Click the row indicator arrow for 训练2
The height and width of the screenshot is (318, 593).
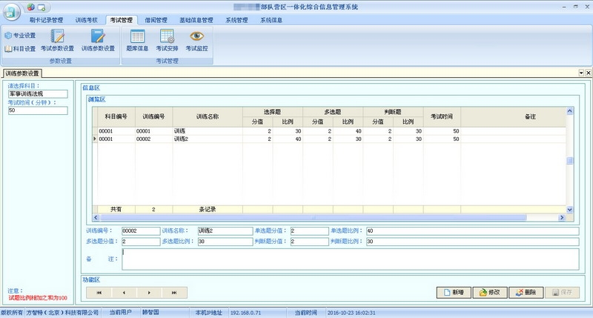[x=95, y=139]
